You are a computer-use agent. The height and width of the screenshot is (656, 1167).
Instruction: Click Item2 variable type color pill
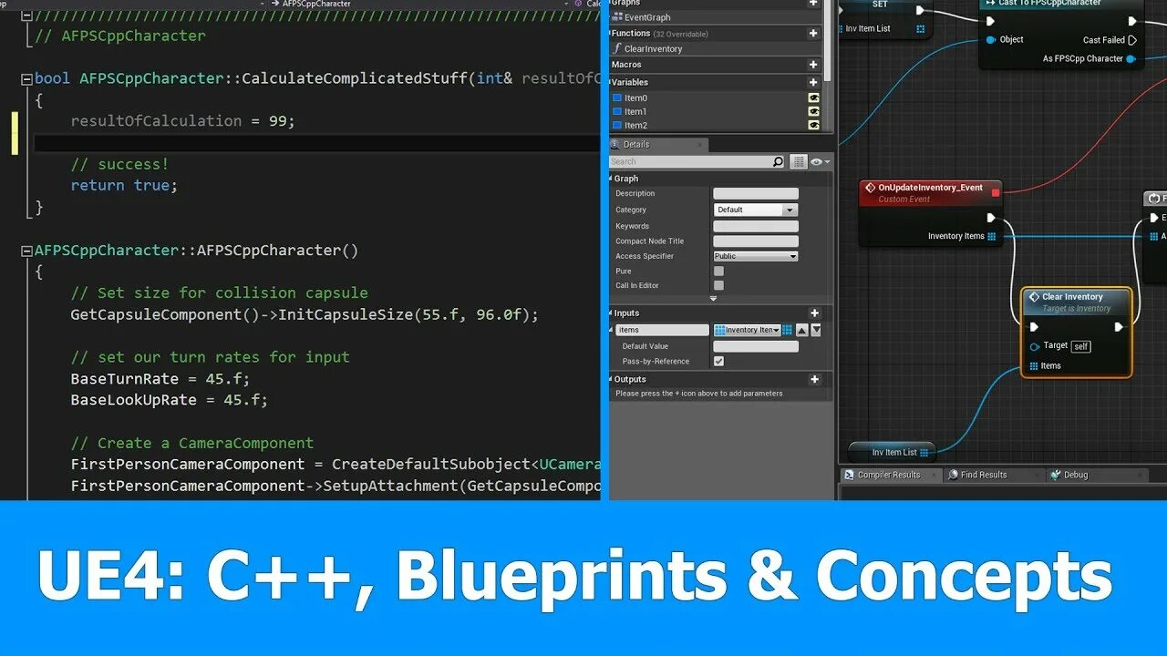[x=617, y=125]
